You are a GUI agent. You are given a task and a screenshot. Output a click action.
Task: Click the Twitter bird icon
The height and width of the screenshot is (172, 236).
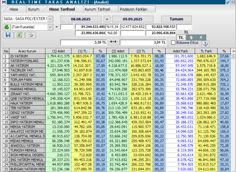click(x=227, y=2)
